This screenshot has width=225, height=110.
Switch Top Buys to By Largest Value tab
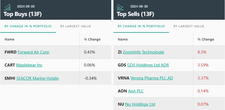(x=76, y=26)
